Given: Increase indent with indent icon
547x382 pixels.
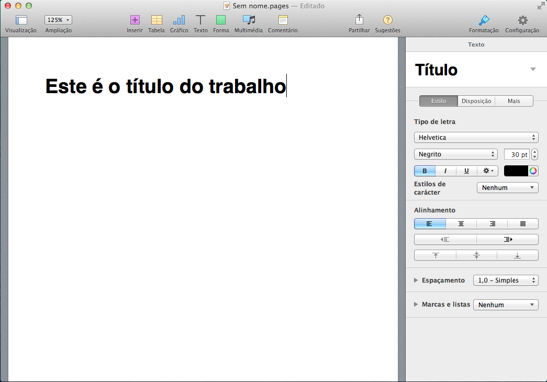Looking at the screenshot, I should coord(508,239).
